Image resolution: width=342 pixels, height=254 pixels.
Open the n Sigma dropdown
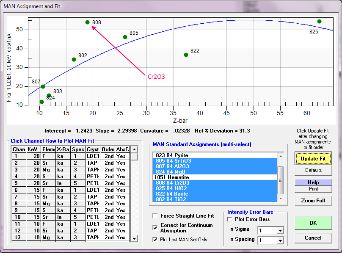point(279,231)
